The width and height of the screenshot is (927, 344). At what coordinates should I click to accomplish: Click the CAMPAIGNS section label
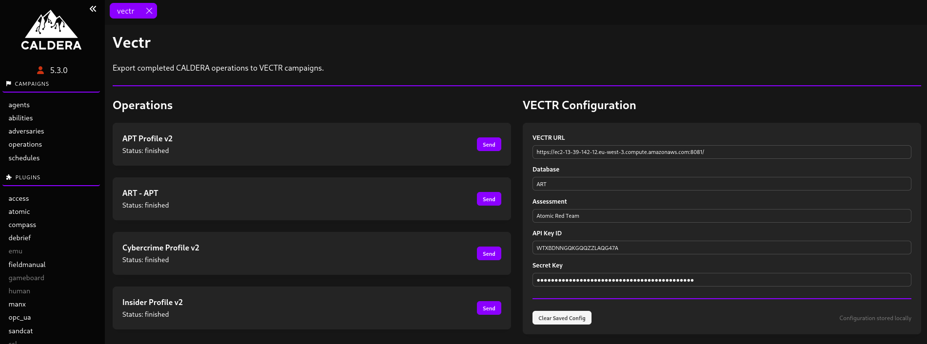(x=32, y=84)
